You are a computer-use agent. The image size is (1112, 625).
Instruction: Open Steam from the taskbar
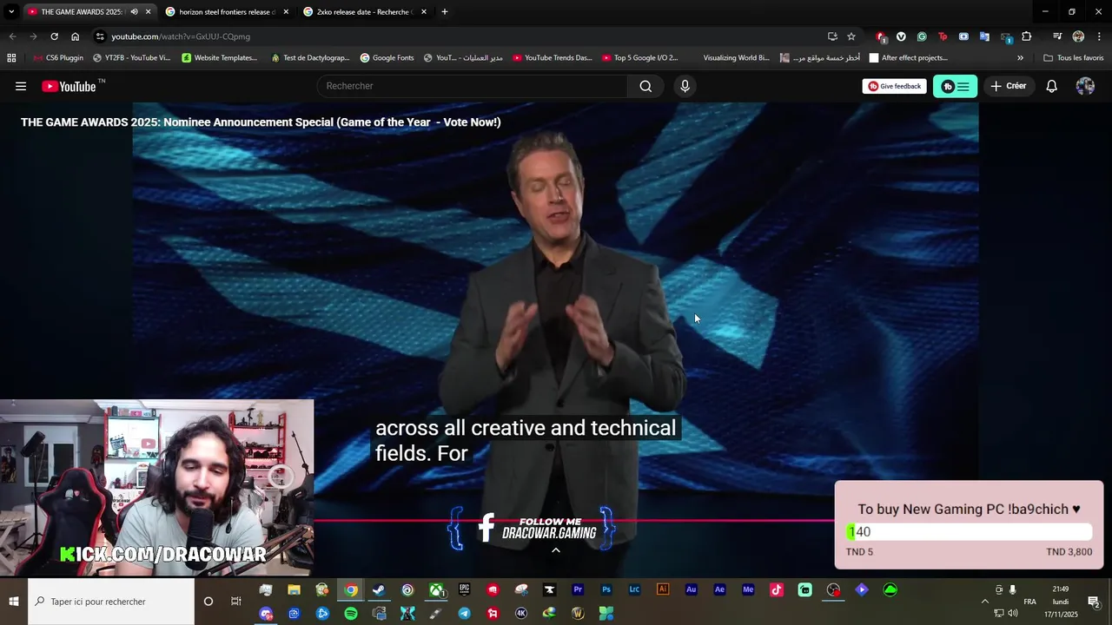point(379,590)
